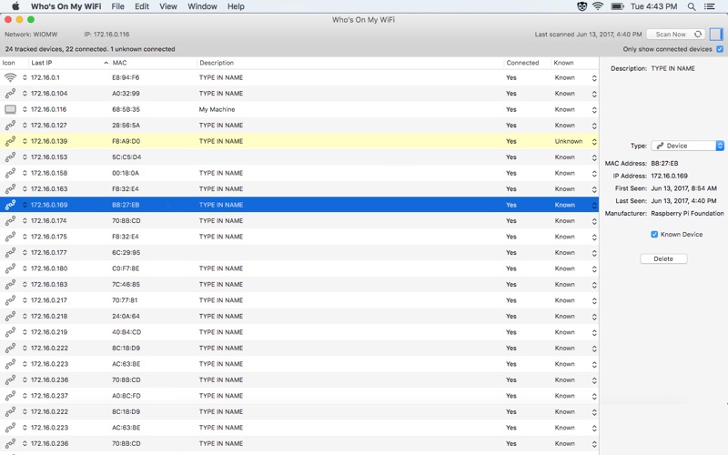Image resolution: width=728 pixels, height=455 pixels.
Task: Open the WiFi status menu in the menu bar
Action: 598,6
